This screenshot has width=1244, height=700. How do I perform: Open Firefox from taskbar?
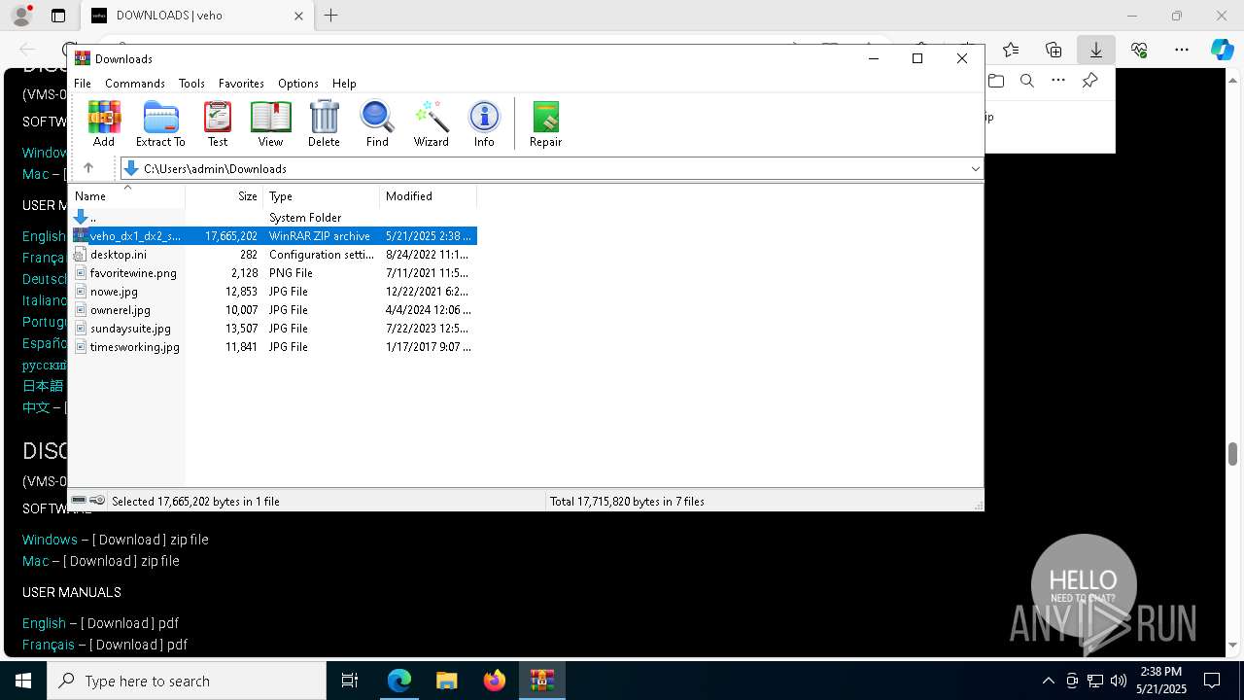pos(495,681)
